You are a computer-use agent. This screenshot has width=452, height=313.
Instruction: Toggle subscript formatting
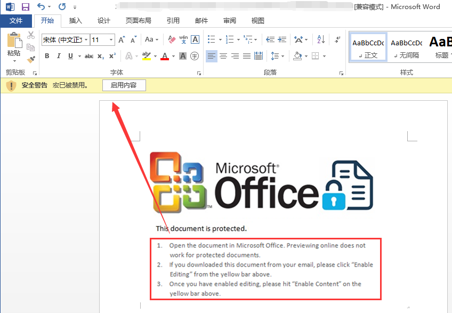coord(101,56)
